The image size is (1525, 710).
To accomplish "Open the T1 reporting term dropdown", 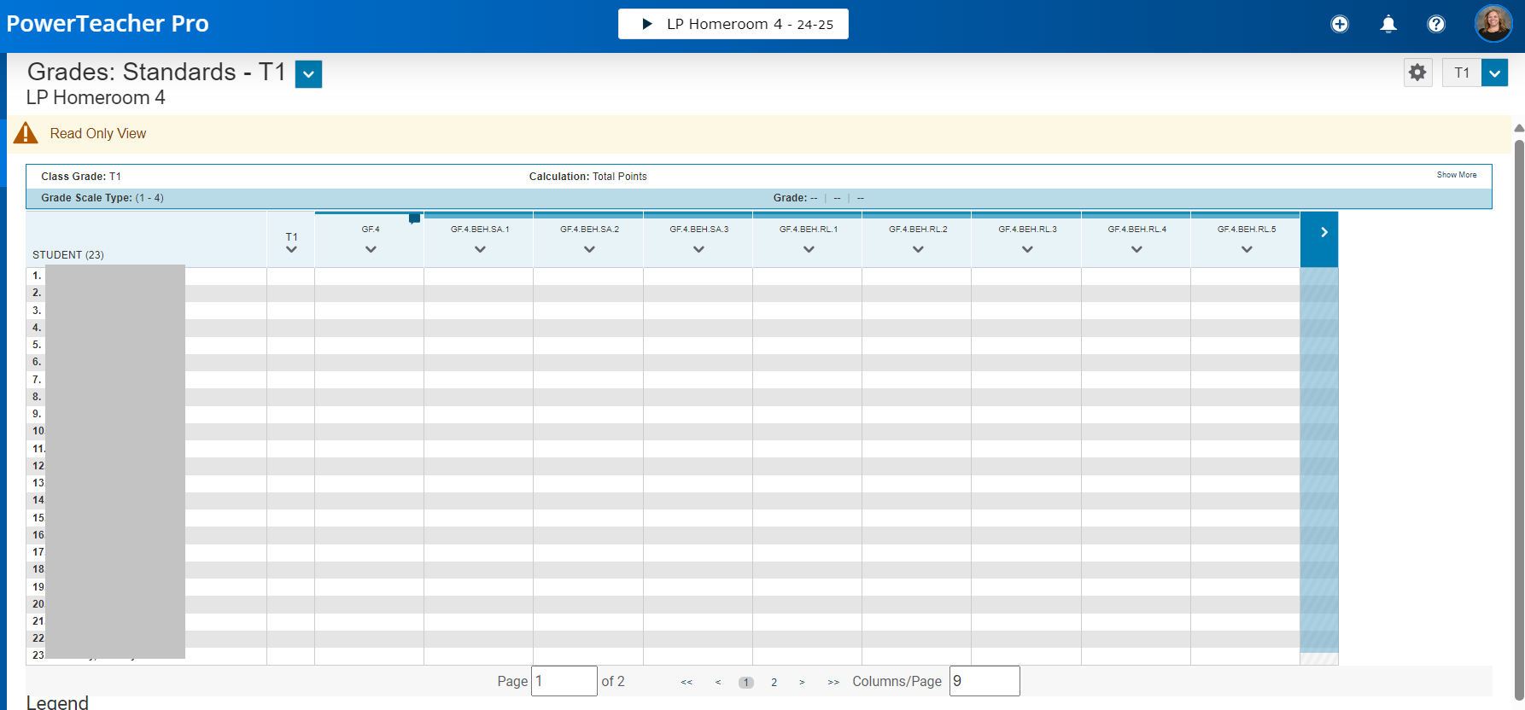I will coord(1494,73).
